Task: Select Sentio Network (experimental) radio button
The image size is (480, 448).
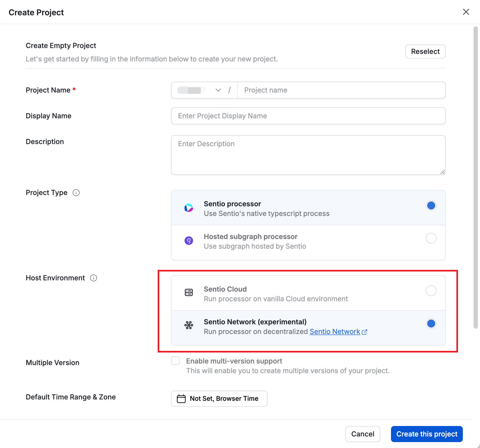Action: [x=431, y=324]
